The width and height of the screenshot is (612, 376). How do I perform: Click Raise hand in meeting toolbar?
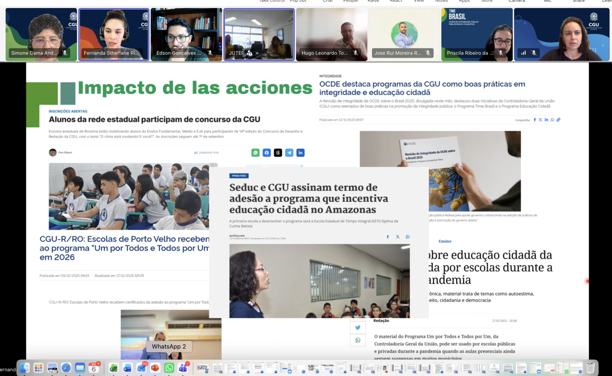tap(373, 1)
